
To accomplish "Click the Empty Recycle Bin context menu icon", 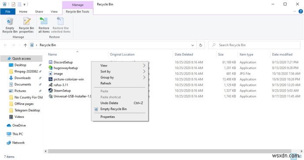I will (x=96, y=109).
